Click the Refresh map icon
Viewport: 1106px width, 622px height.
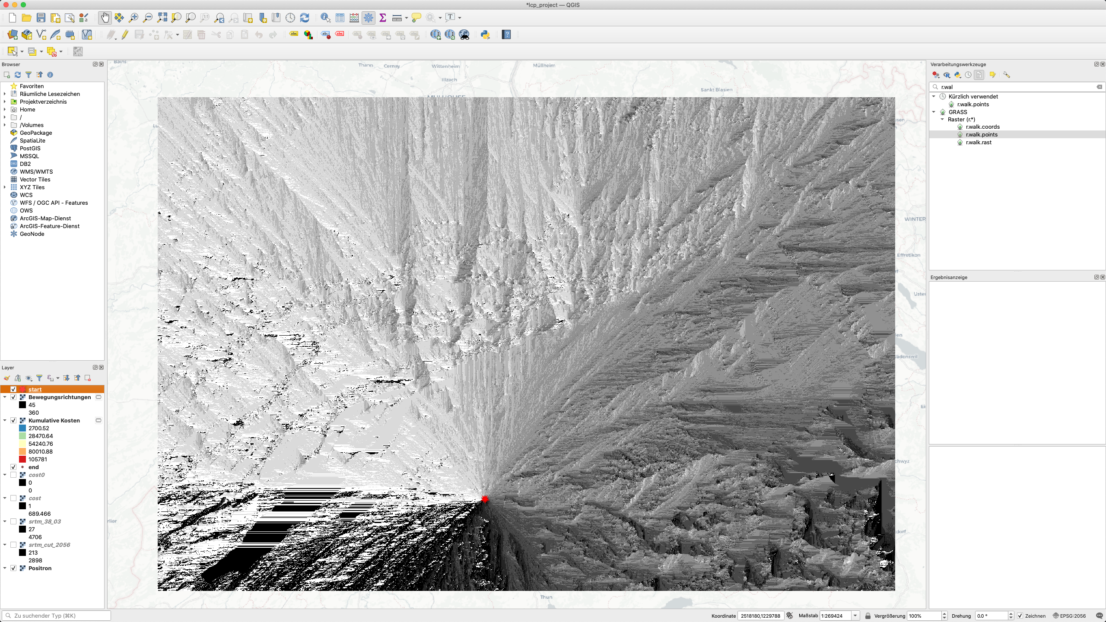click(305, 18)
